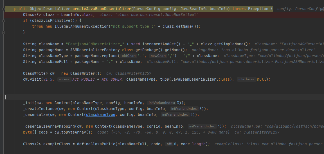Click the JavaBeanDeserializer.class argument
This screenshot has height=154, width=324.
pyautogui.click(x=201, y=79)
